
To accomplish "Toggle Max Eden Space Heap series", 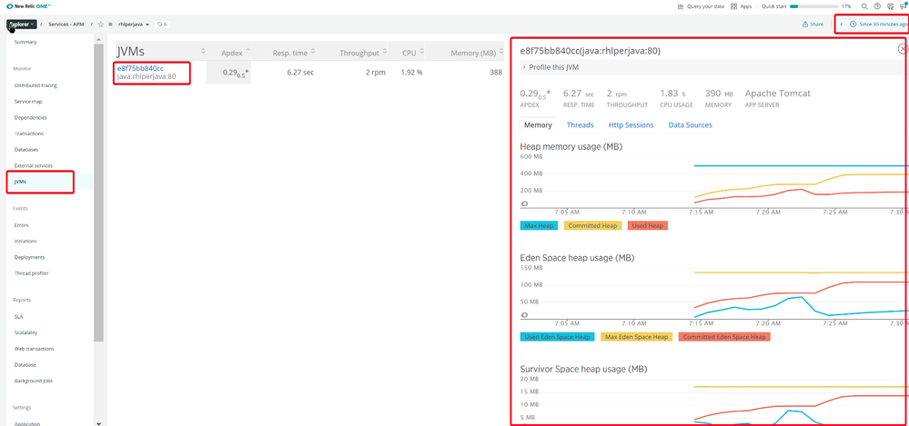I will coord(635,337).
